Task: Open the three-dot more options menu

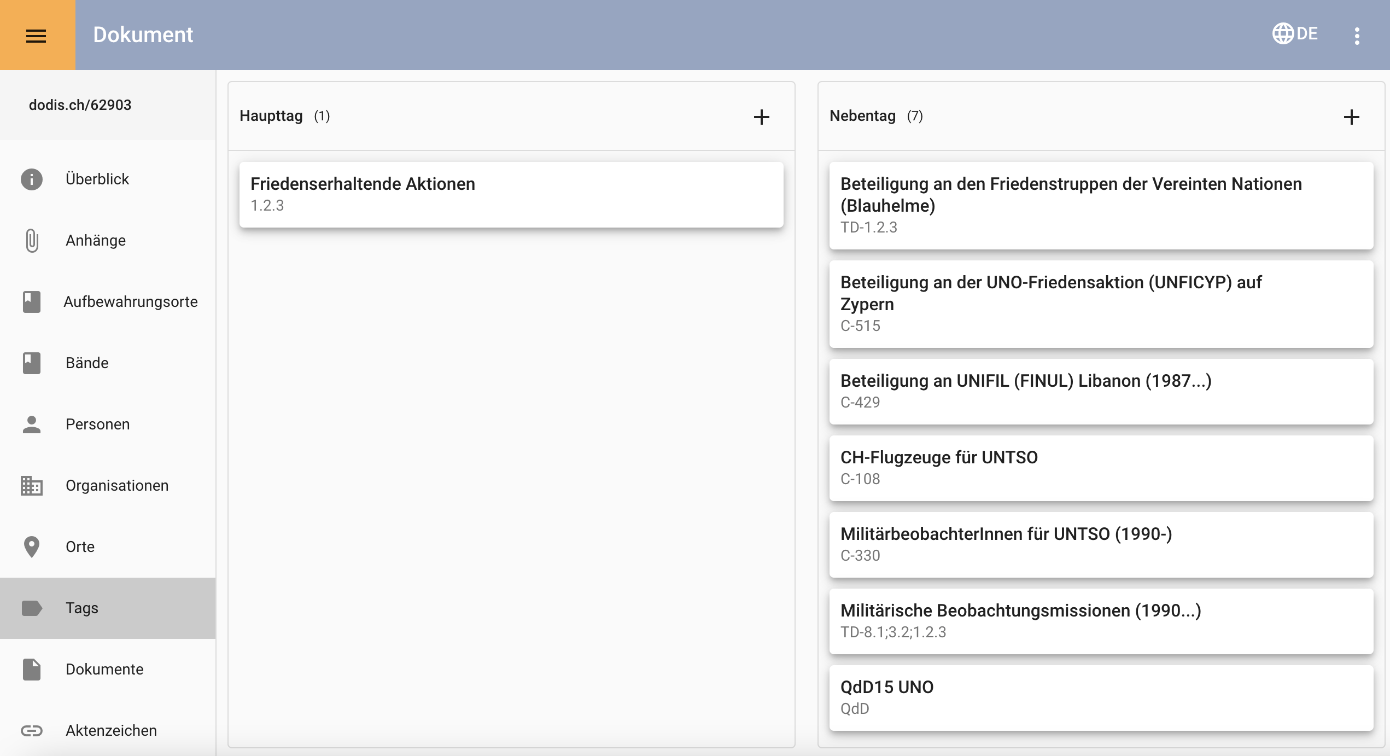Action: (x=1357, y=36)
